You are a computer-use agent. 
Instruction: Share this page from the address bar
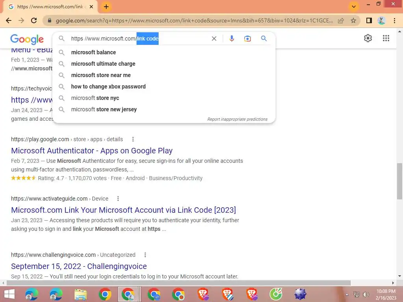point(341,20)
